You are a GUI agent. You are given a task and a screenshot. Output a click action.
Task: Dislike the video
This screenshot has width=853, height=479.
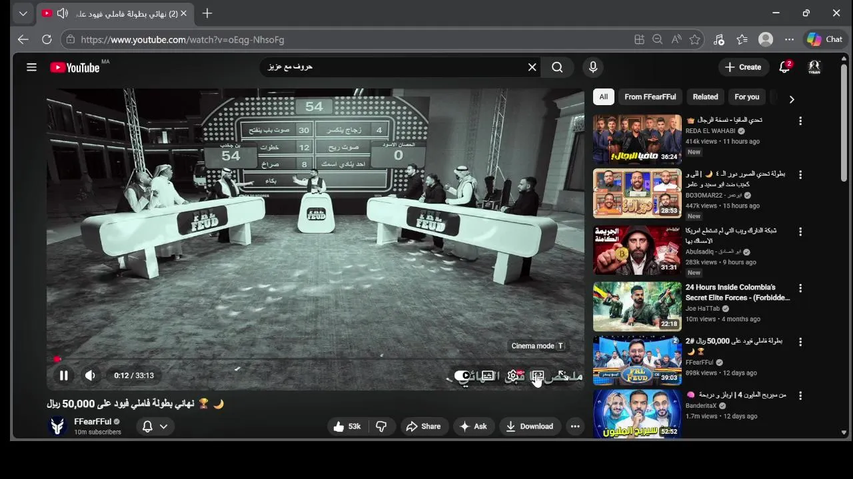tap(381, 426)
